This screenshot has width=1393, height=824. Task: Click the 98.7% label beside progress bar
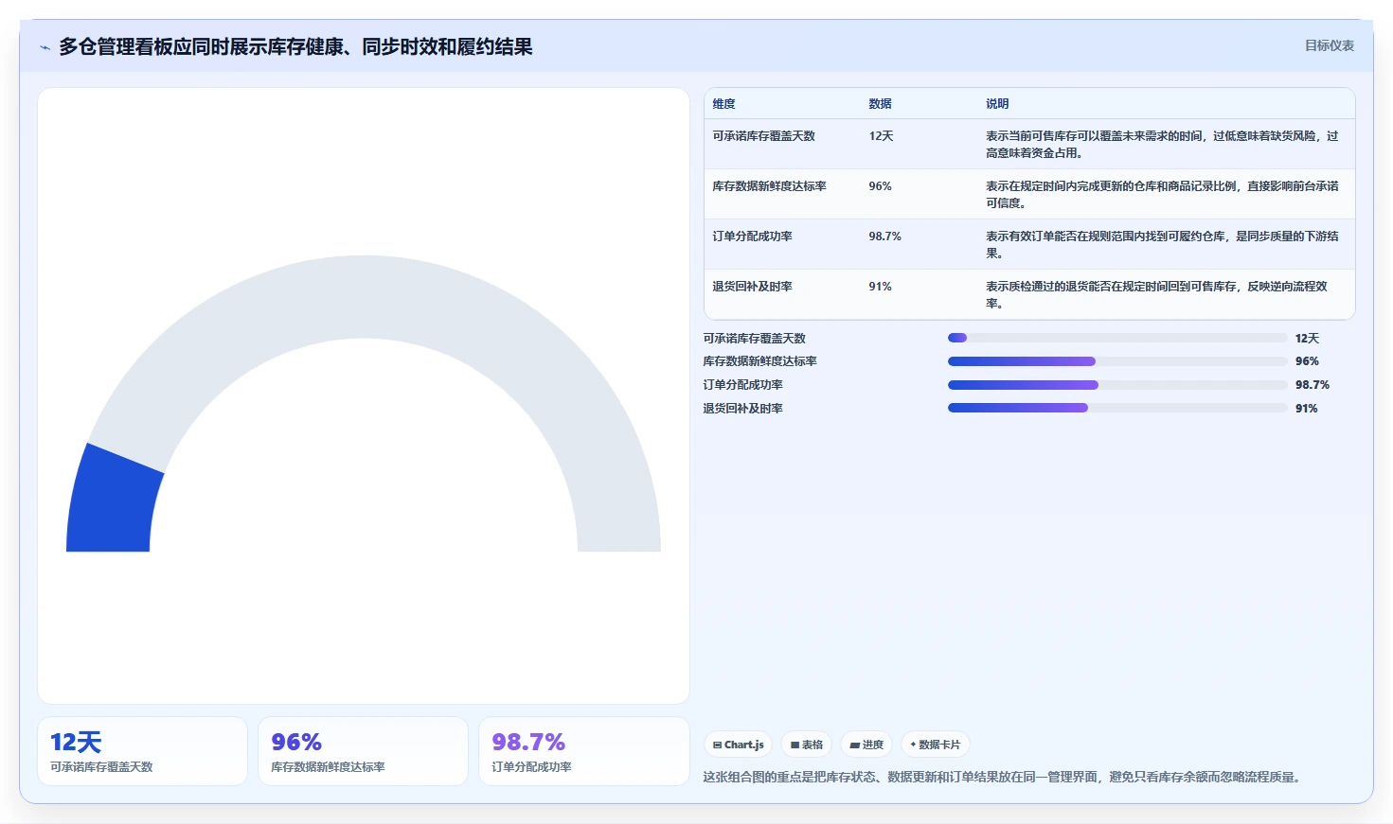pos(1313,385)
